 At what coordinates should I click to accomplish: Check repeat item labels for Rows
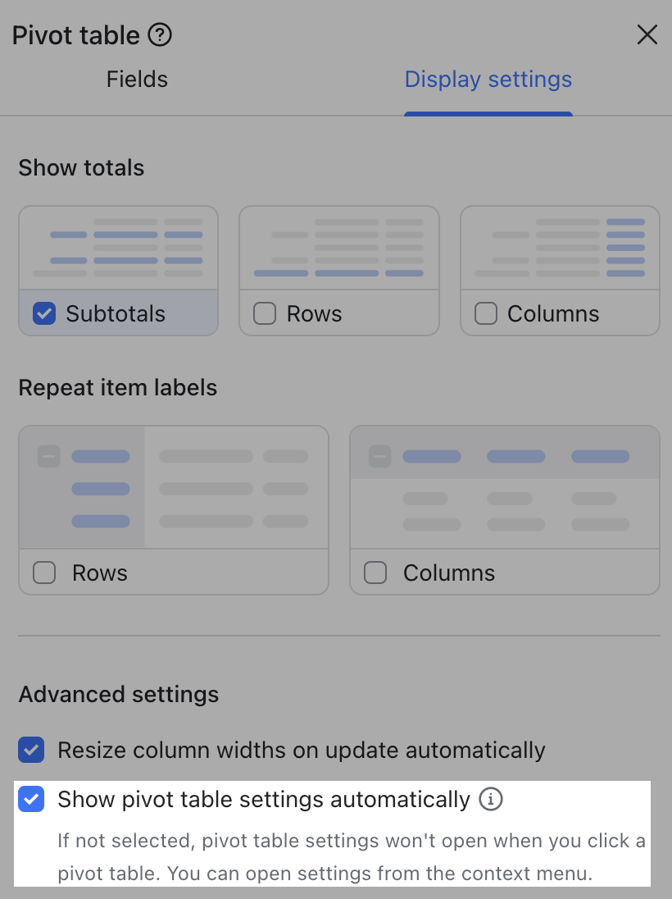[x=44, y=573]
